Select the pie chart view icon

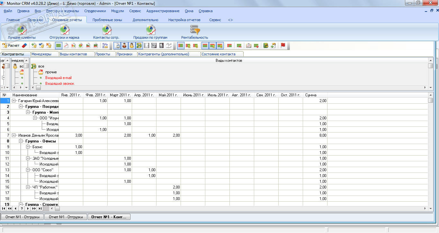[81, 46]
